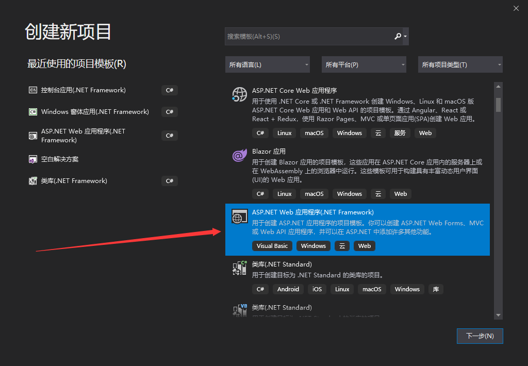
Task: Click the VB class library (.NET Standard) icon
Action: 239,310
